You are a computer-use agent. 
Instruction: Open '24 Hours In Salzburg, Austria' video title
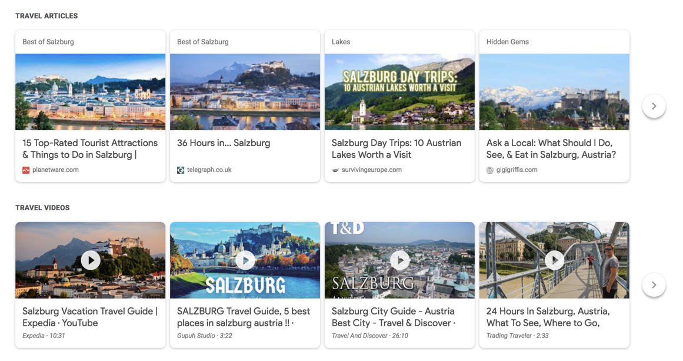pyautogui.click(x=548, y=317)
